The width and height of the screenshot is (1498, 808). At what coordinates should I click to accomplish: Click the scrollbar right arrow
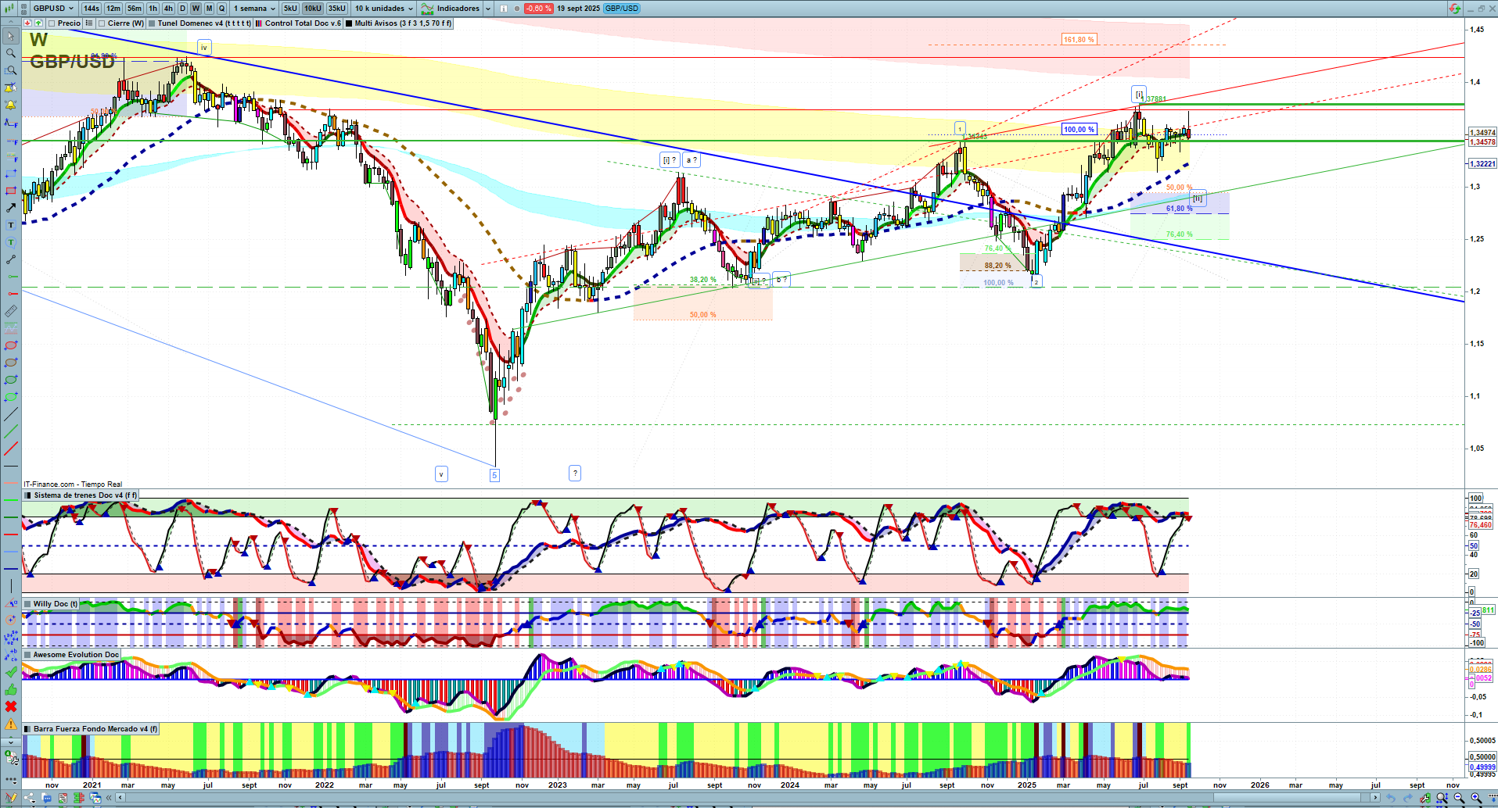1375,798
